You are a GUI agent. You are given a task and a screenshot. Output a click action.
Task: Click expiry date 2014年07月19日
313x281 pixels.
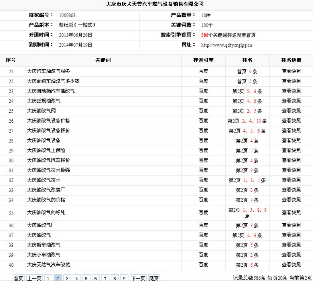pos(75,45)
